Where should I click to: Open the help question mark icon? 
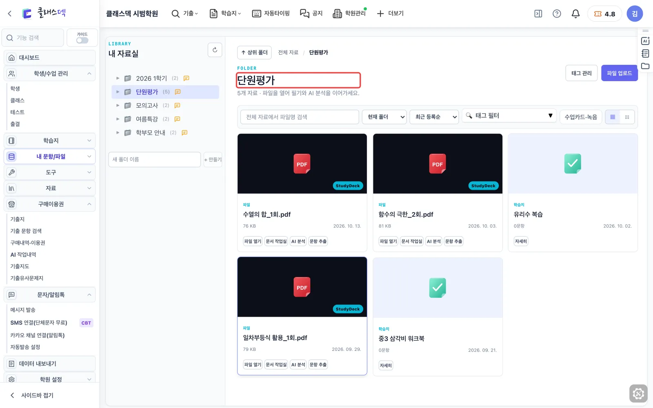(x=557, y=13)
